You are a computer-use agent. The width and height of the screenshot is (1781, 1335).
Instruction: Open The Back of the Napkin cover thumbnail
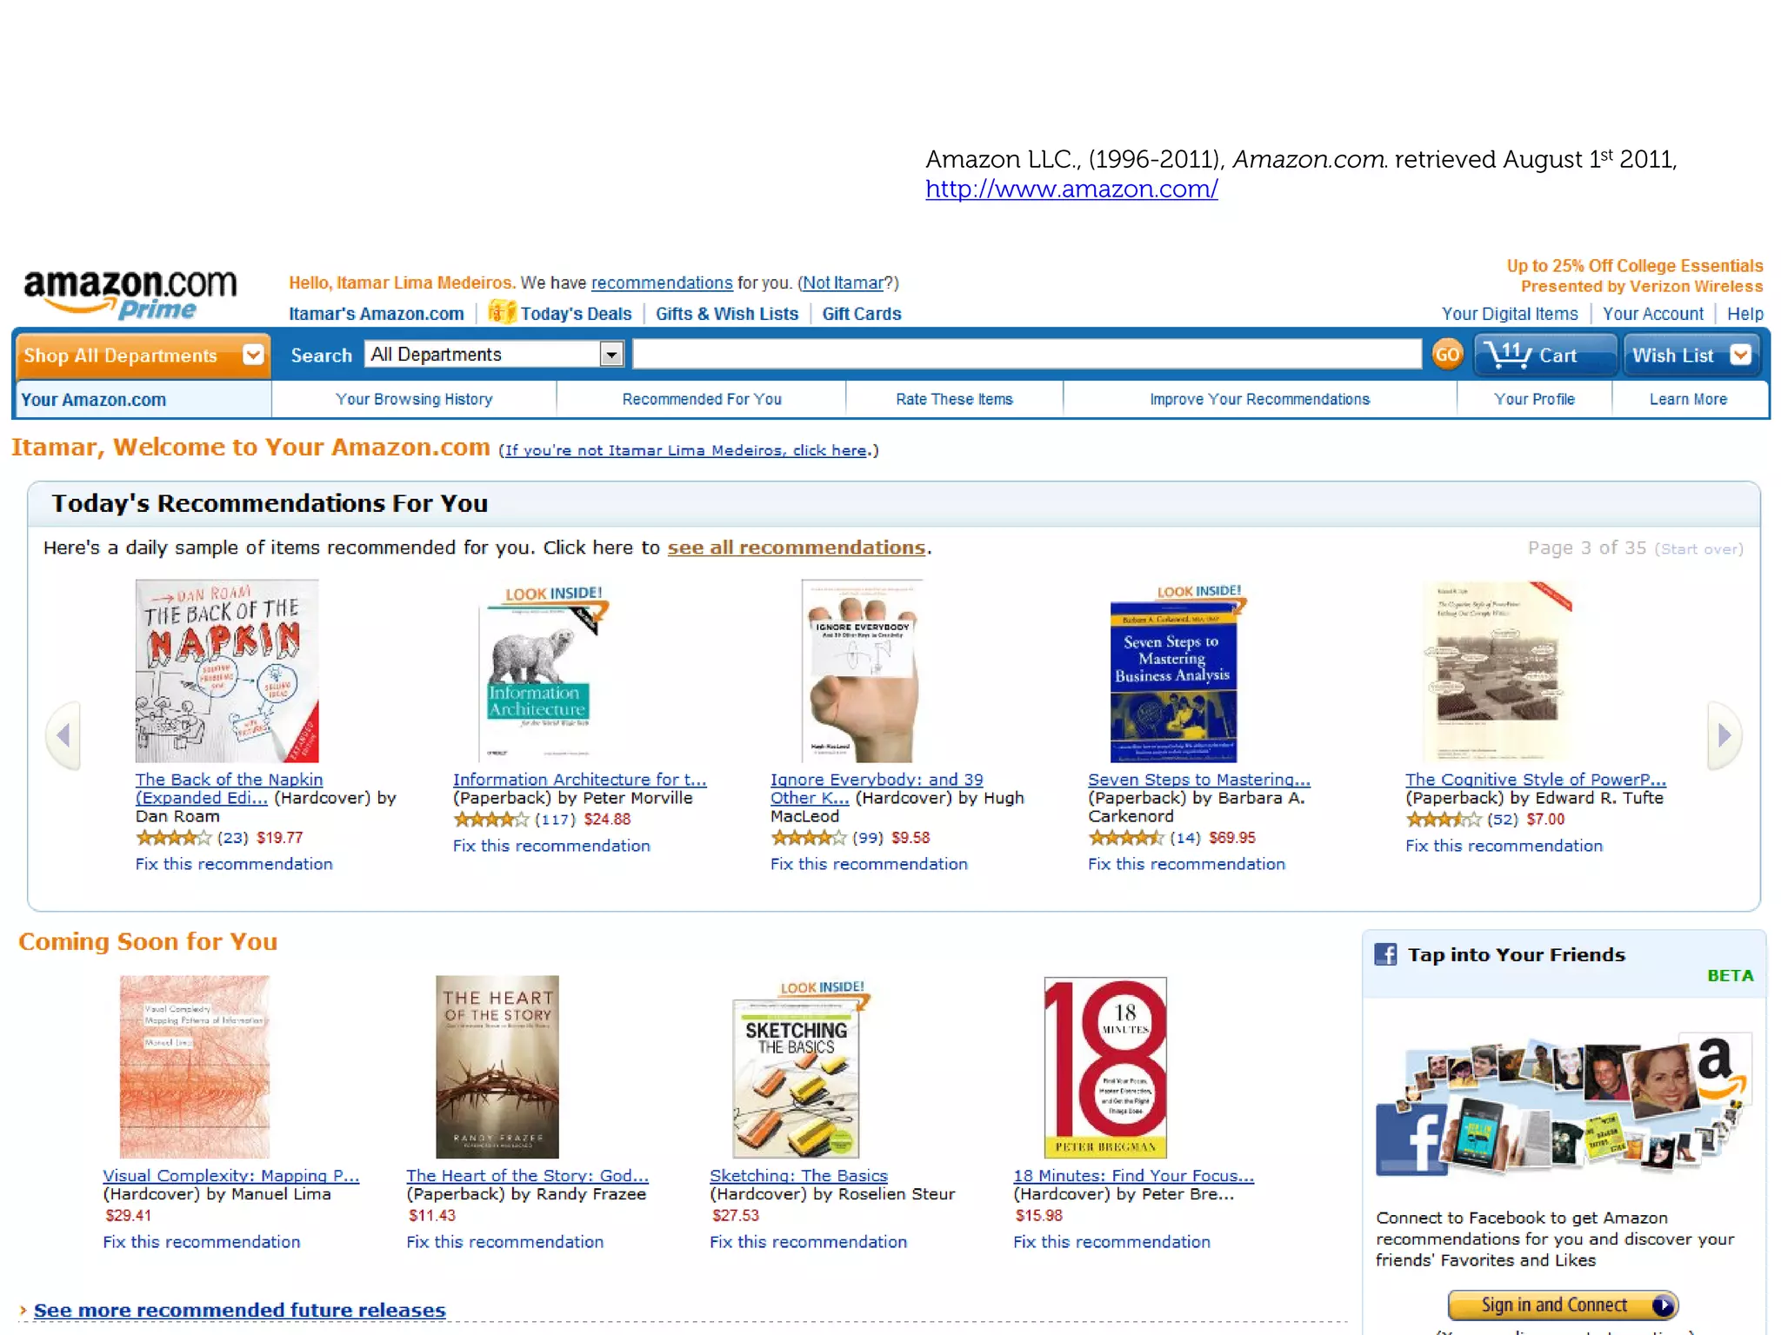(x=227, y=671)
